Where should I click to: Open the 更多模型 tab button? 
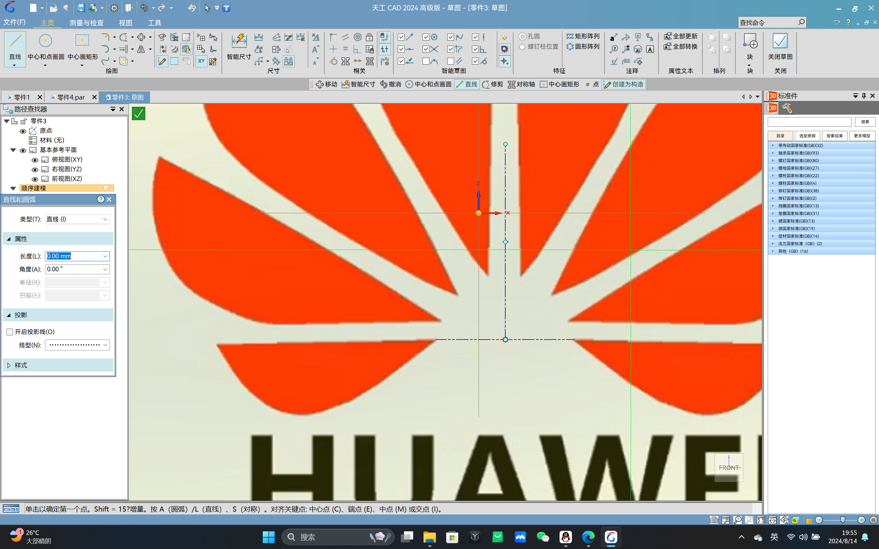862,136
